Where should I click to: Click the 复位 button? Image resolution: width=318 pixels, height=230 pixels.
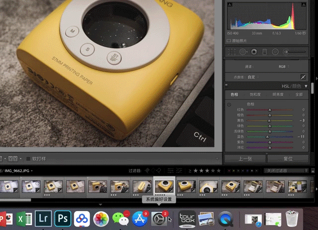pos(288,159)
